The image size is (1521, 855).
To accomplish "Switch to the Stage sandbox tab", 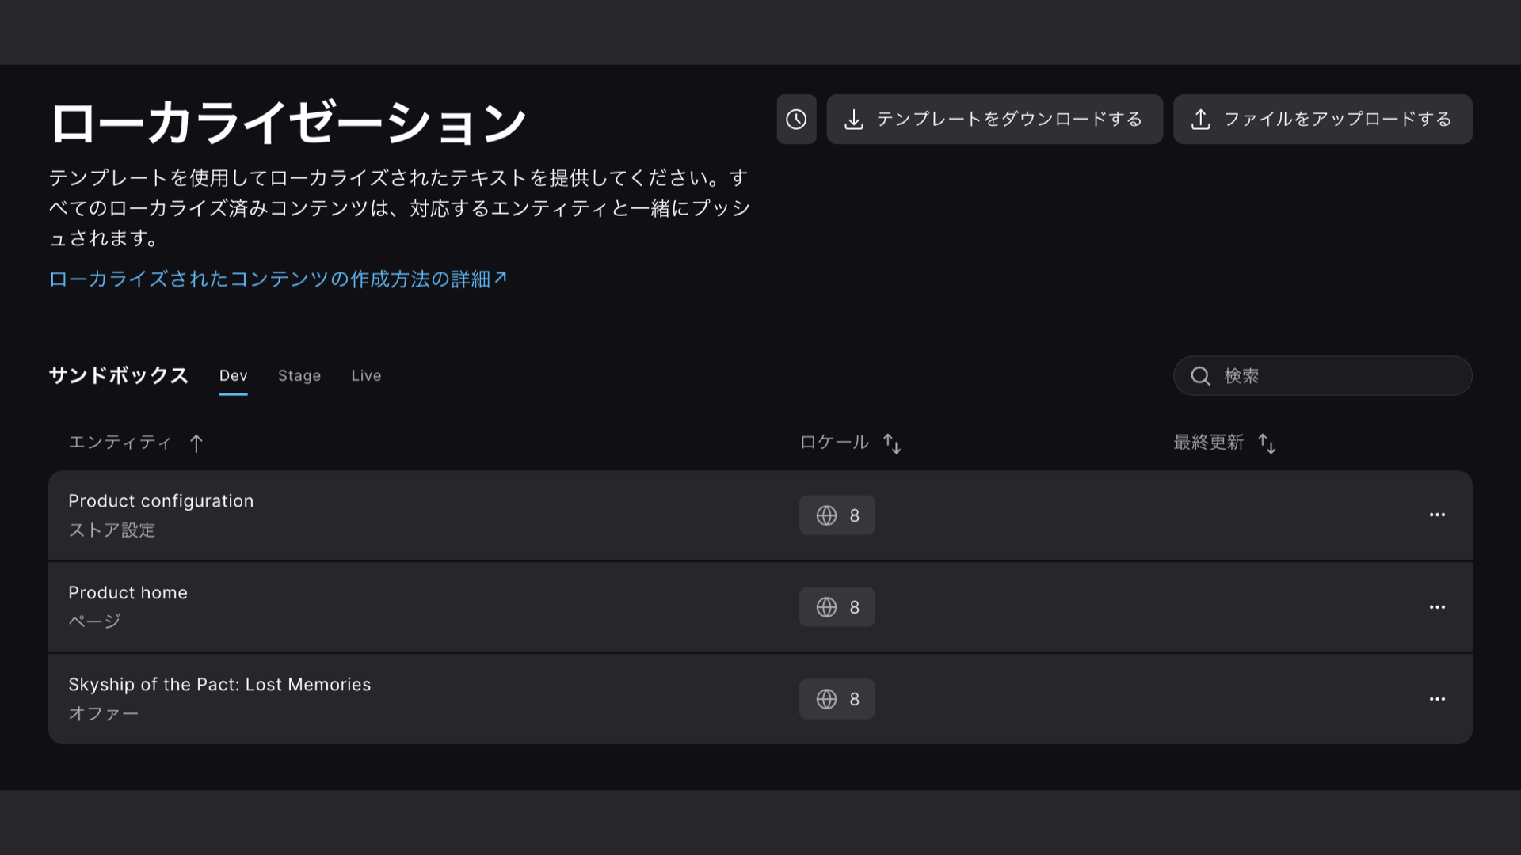I will tap(299, 376).
